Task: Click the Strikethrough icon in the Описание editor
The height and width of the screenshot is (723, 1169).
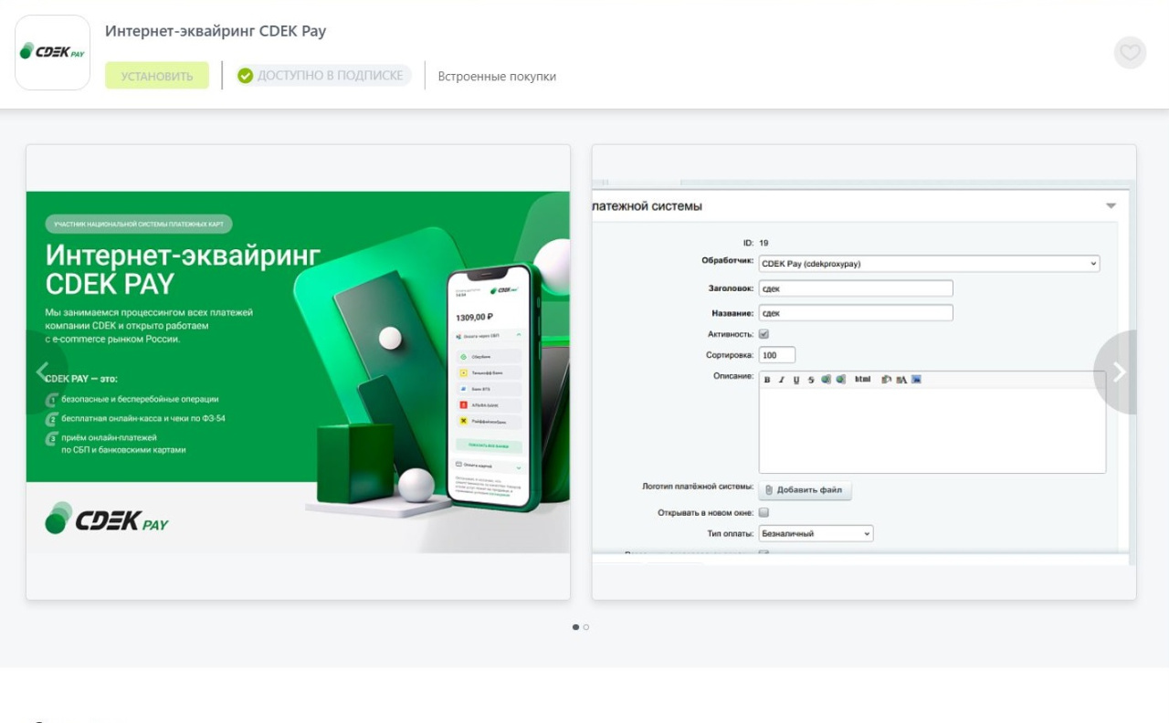Action: [x=811, y=380]
